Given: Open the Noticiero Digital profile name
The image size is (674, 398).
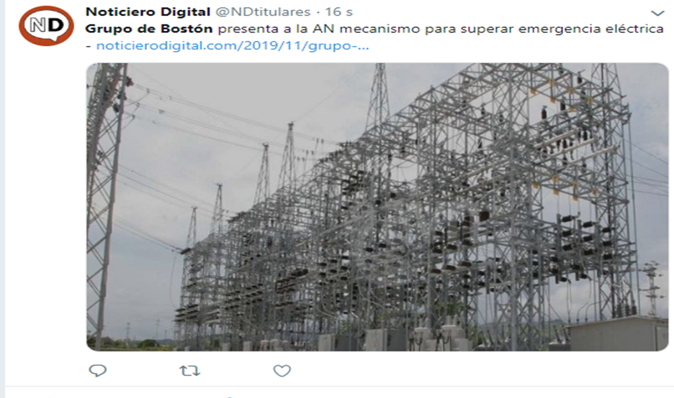Looking at the screenshot, I should (x=148, y=12).
